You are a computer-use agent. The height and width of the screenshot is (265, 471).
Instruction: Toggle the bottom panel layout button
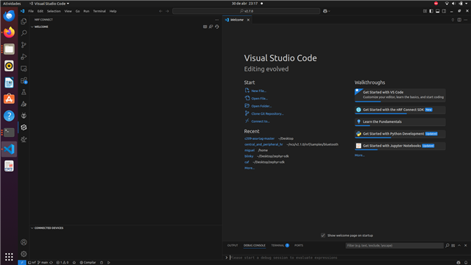[438, 11]
